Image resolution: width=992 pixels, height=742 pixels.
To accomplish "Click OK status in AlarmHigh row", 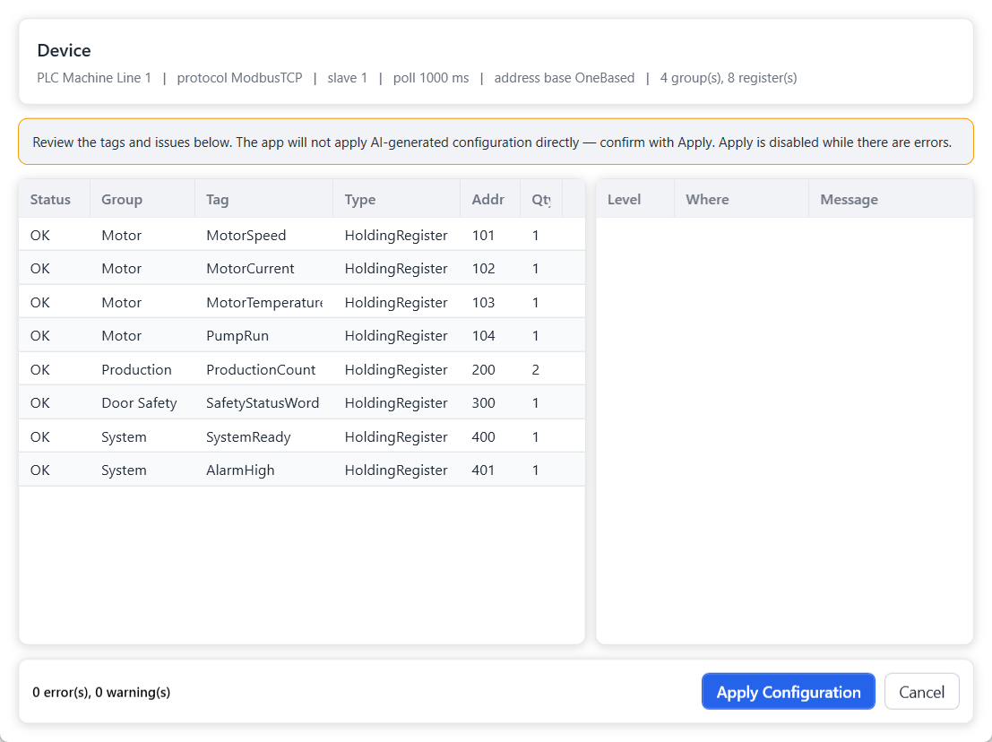I will (55, 470).
